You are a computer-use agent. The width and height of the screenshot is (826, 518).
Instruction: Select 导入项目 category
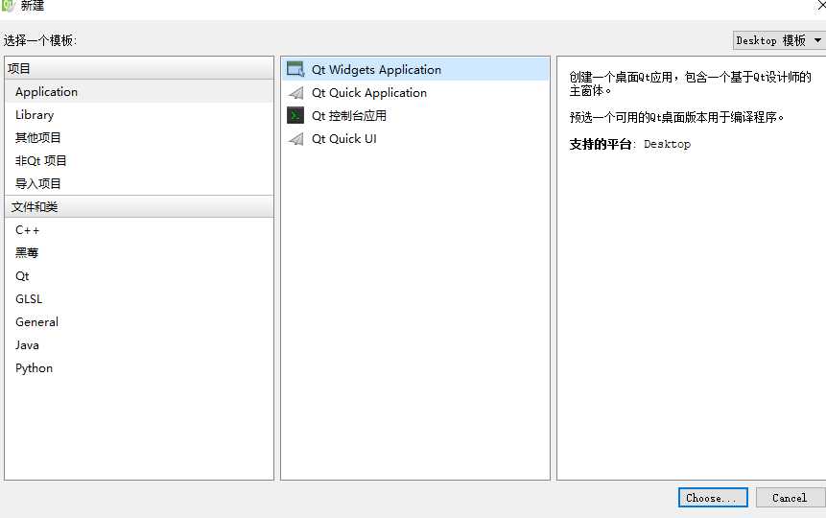[x=139, y=183]
